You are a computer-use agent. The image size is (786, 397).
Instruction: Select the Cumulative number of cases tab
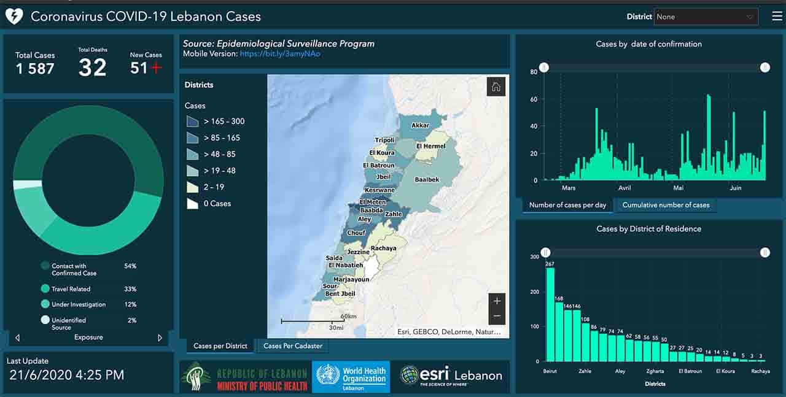tap(666, 205)
